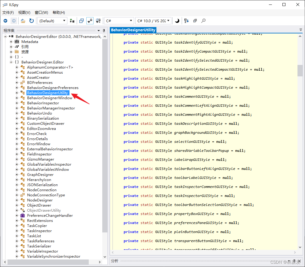Click the BehaviorUndo class icon
This screenshot has width=305, height=267.
pyautogui.click(x=23, y=113)
